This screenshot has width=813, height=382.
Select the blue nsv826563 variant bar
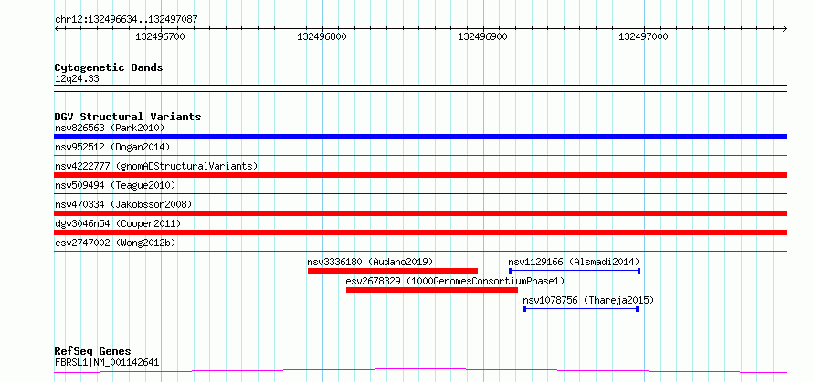click(x=420, y=137)
